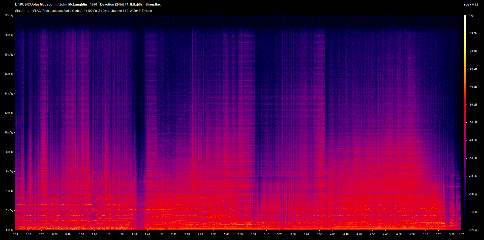
Task: Click the 5:00 time axis label
Action: pyautogui.click(x=412, y=234)
